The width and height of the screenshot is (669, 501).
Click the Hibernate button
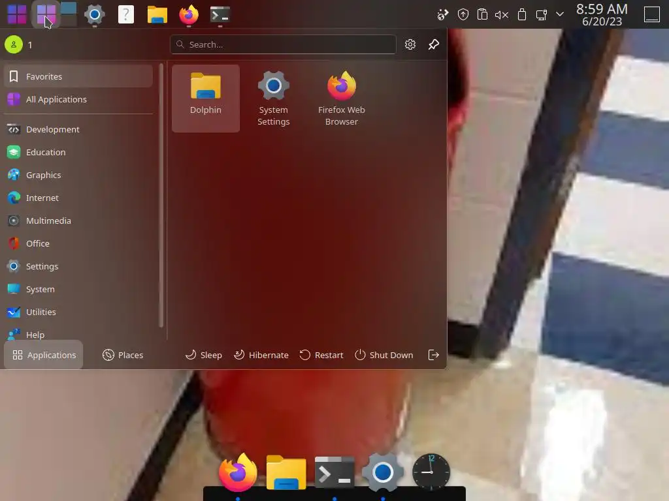tap(261, 355)
